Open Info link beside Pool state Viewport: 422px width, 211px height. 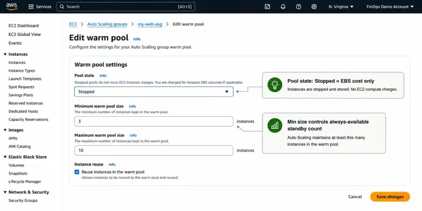tap(103, 76)
